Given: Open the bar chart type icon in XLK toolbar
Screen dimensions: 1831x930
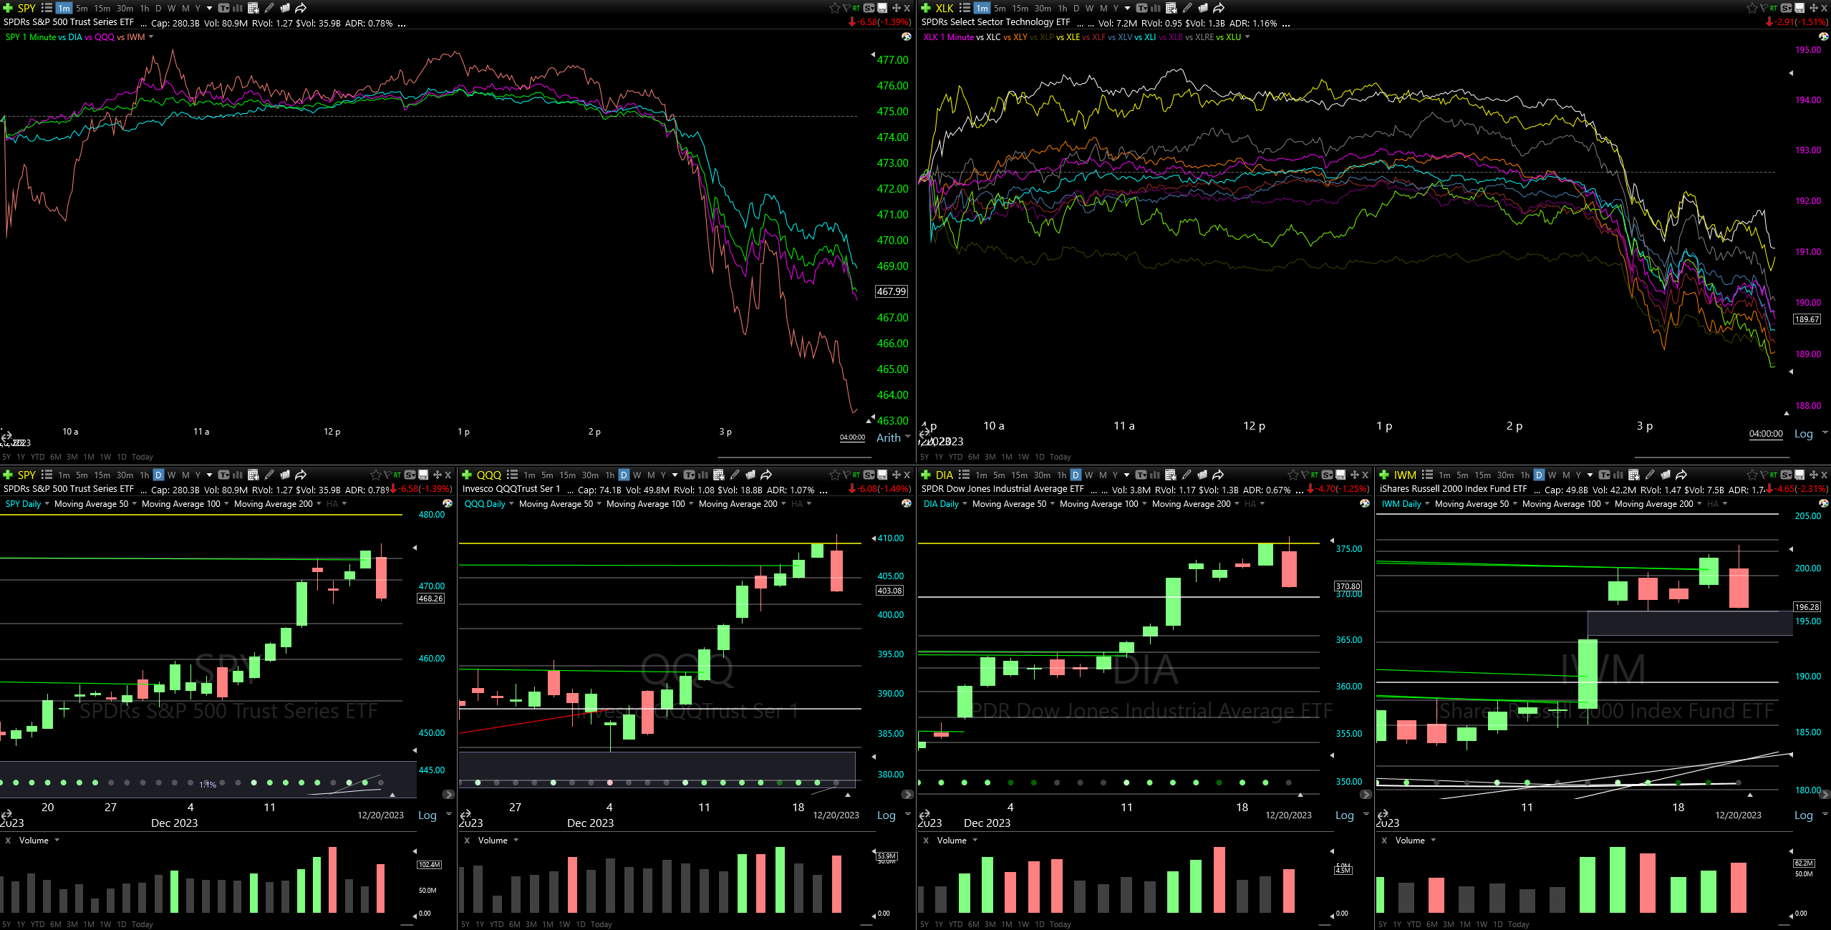Looking at the screenshot, I should (1155, 8).
